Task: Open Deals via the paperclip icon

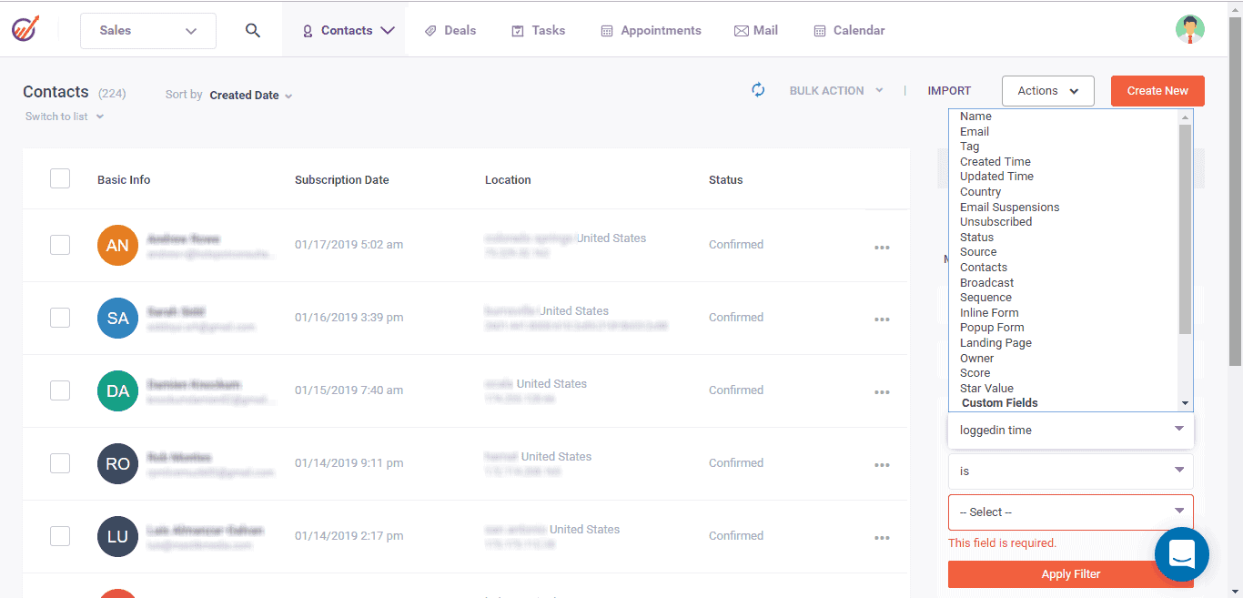Action: pyautogui.click(x=429, y=30)
